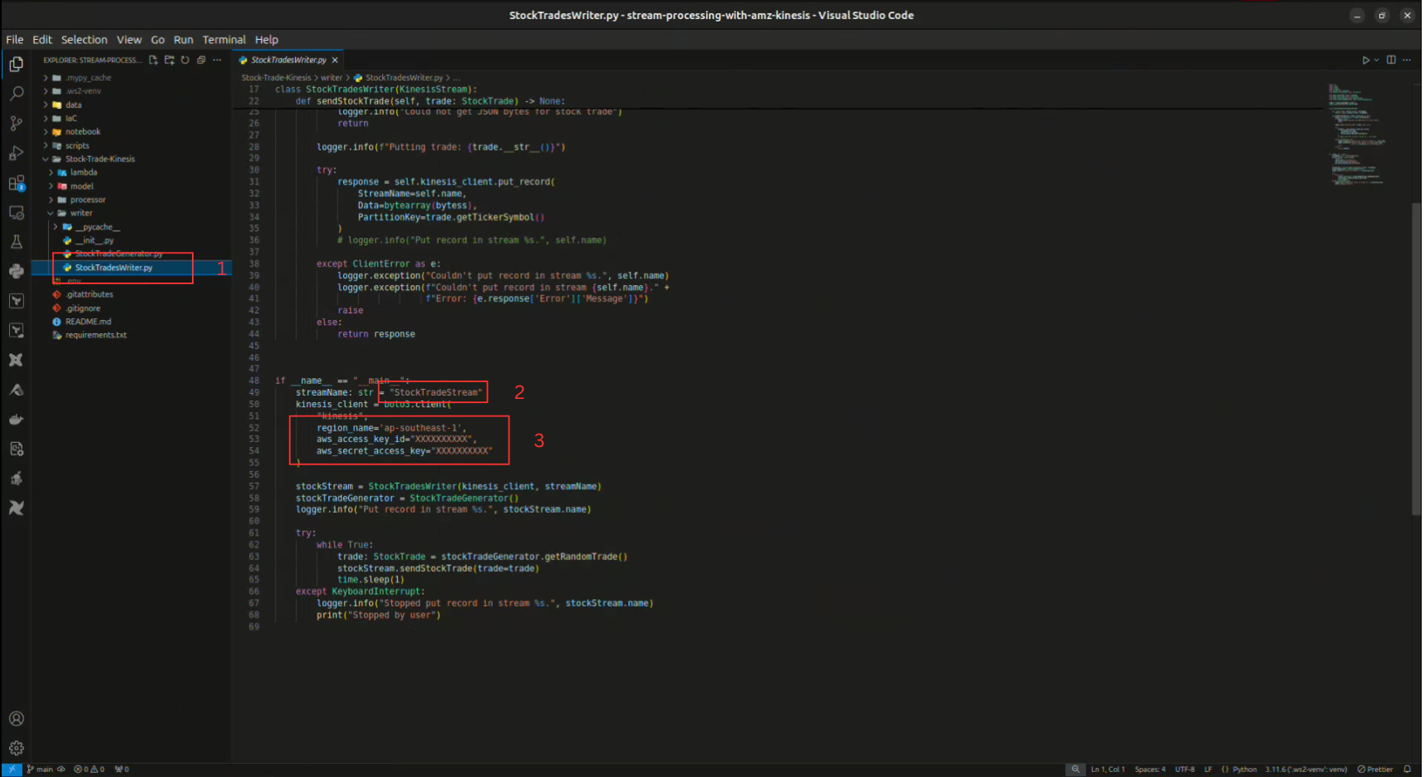Open README.md in the file tree
1425x777 pixels.
[88, 322]
